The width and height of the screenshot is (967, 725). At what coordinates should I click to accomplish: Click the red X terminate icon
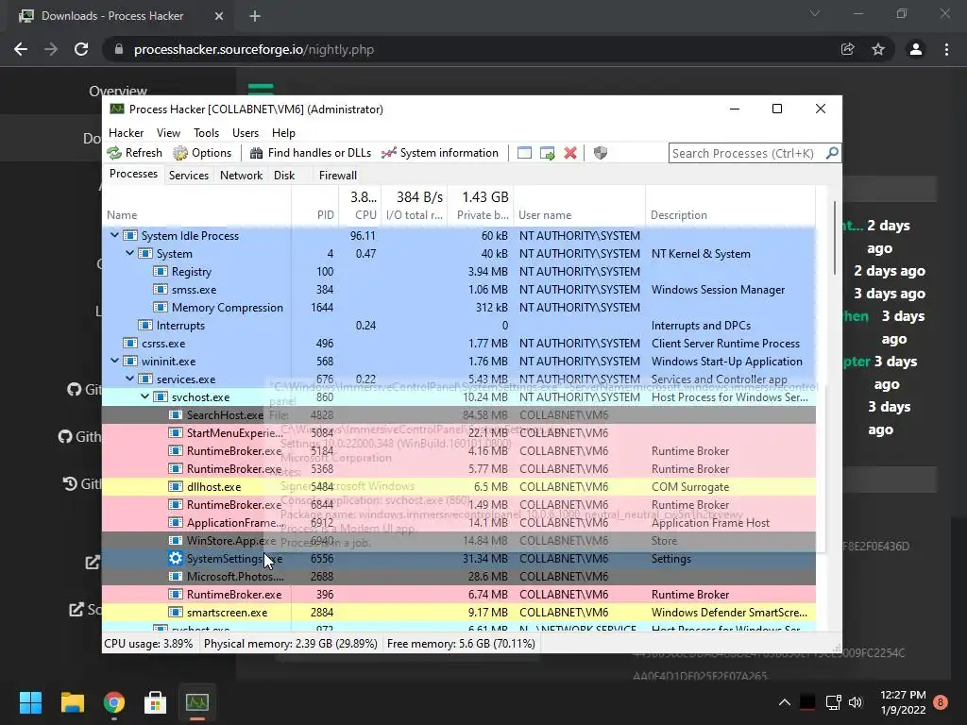coord(570,153)
